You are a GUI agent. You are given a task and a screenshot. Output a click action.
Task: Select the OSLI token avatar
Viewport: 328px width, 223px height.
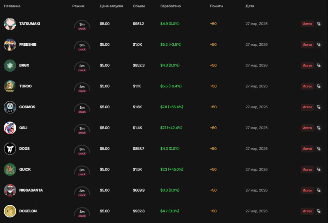pyautogui.click(x=10, y=128)
